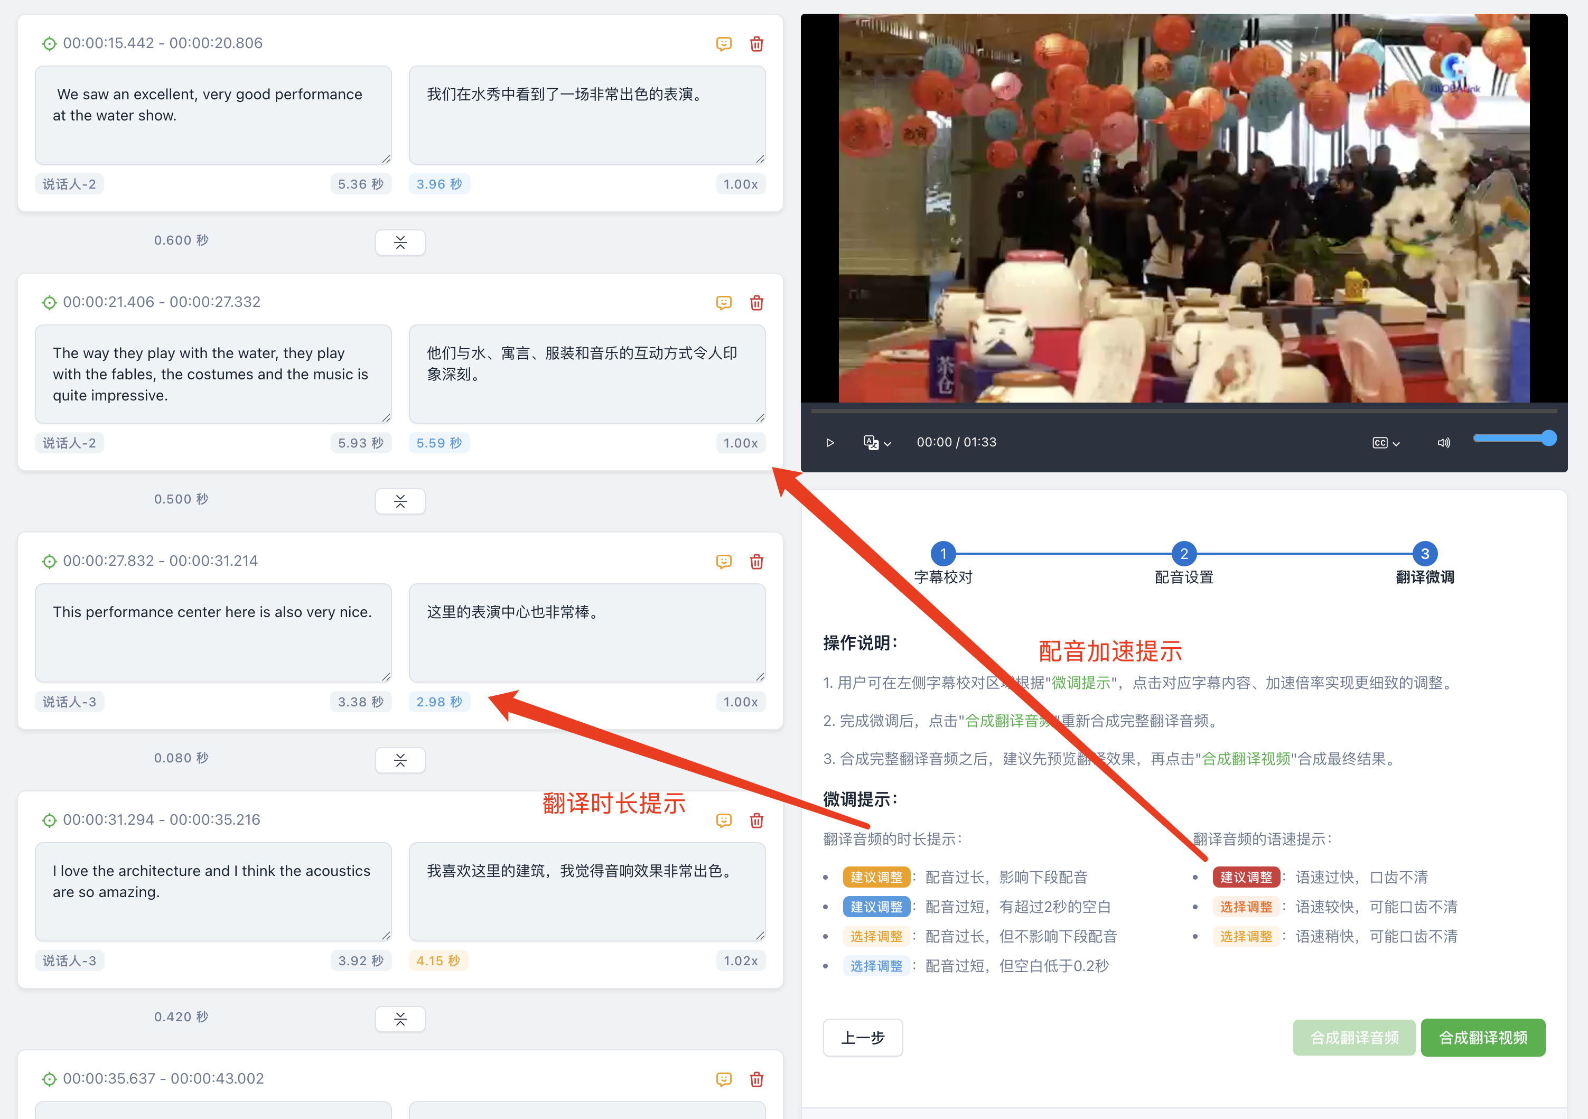
Task: Mute the video volume icon
Action: point(1443,443)
